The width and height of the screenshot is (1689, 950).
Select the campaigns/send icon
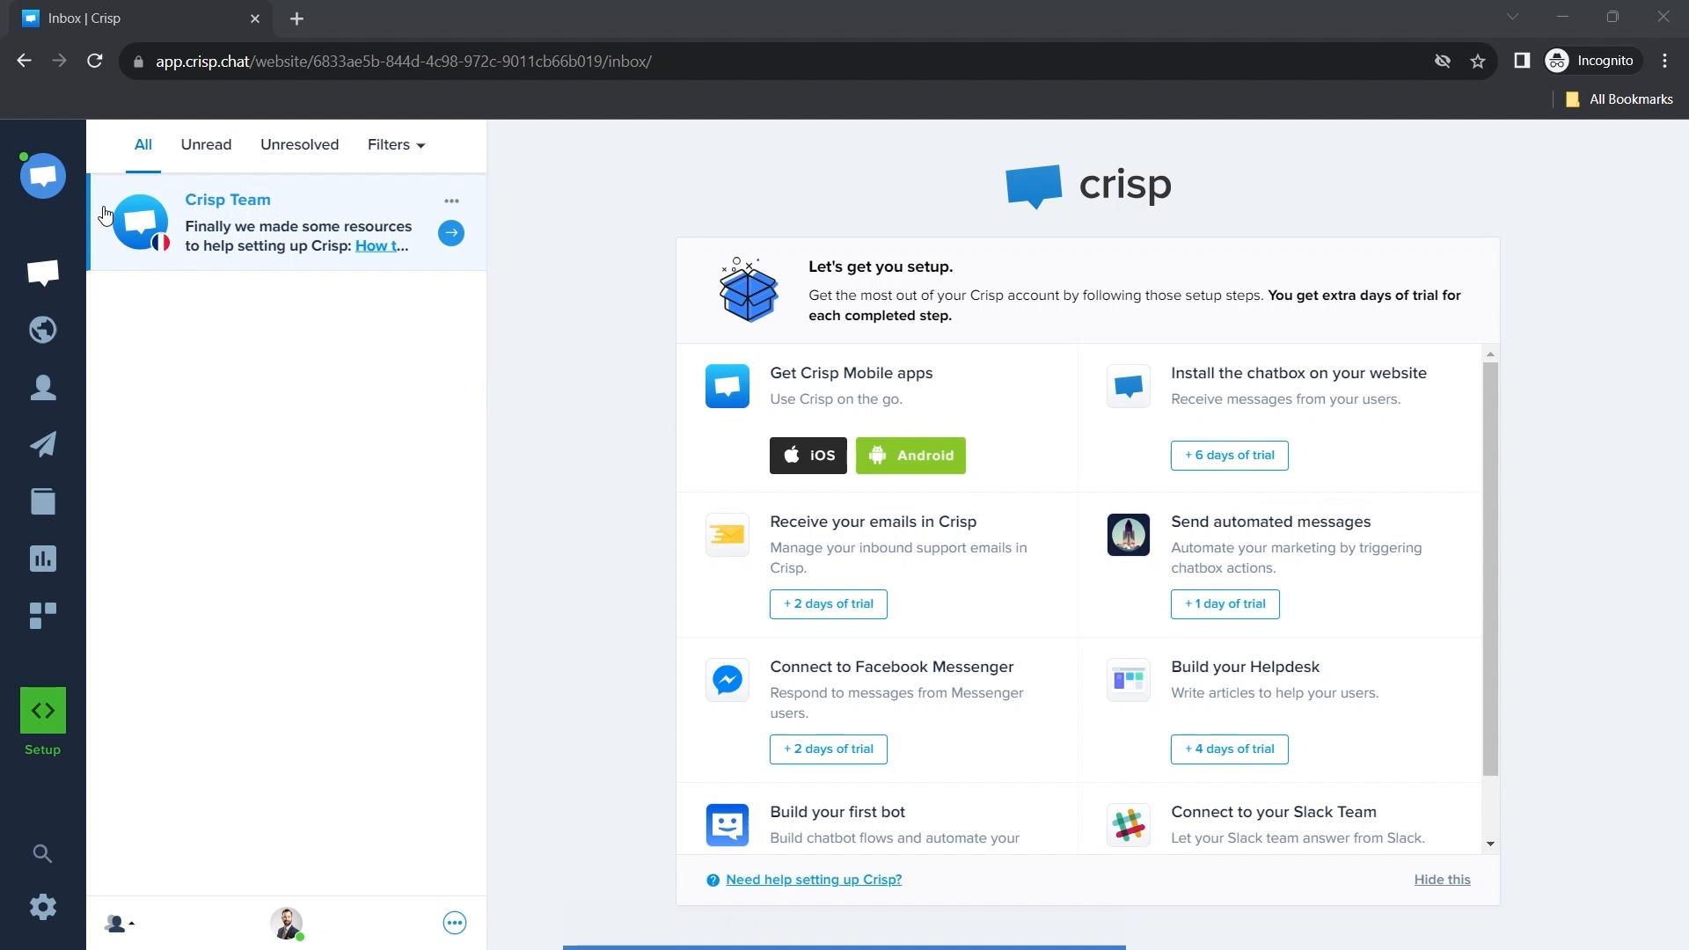click(43, 444)
